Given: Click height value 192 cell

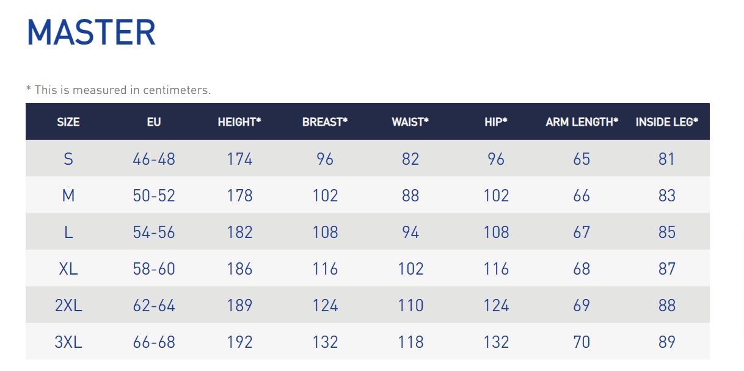Looking at the screenshot, I should point(239,342).
